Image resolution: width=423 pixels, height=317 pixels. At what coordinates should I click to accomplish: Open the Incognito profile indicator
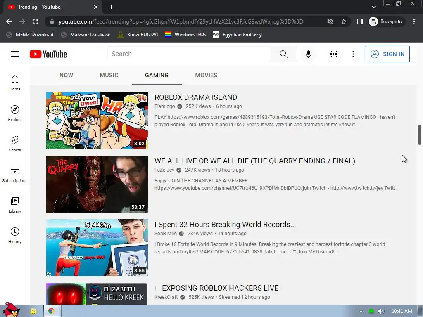(386, 21)
